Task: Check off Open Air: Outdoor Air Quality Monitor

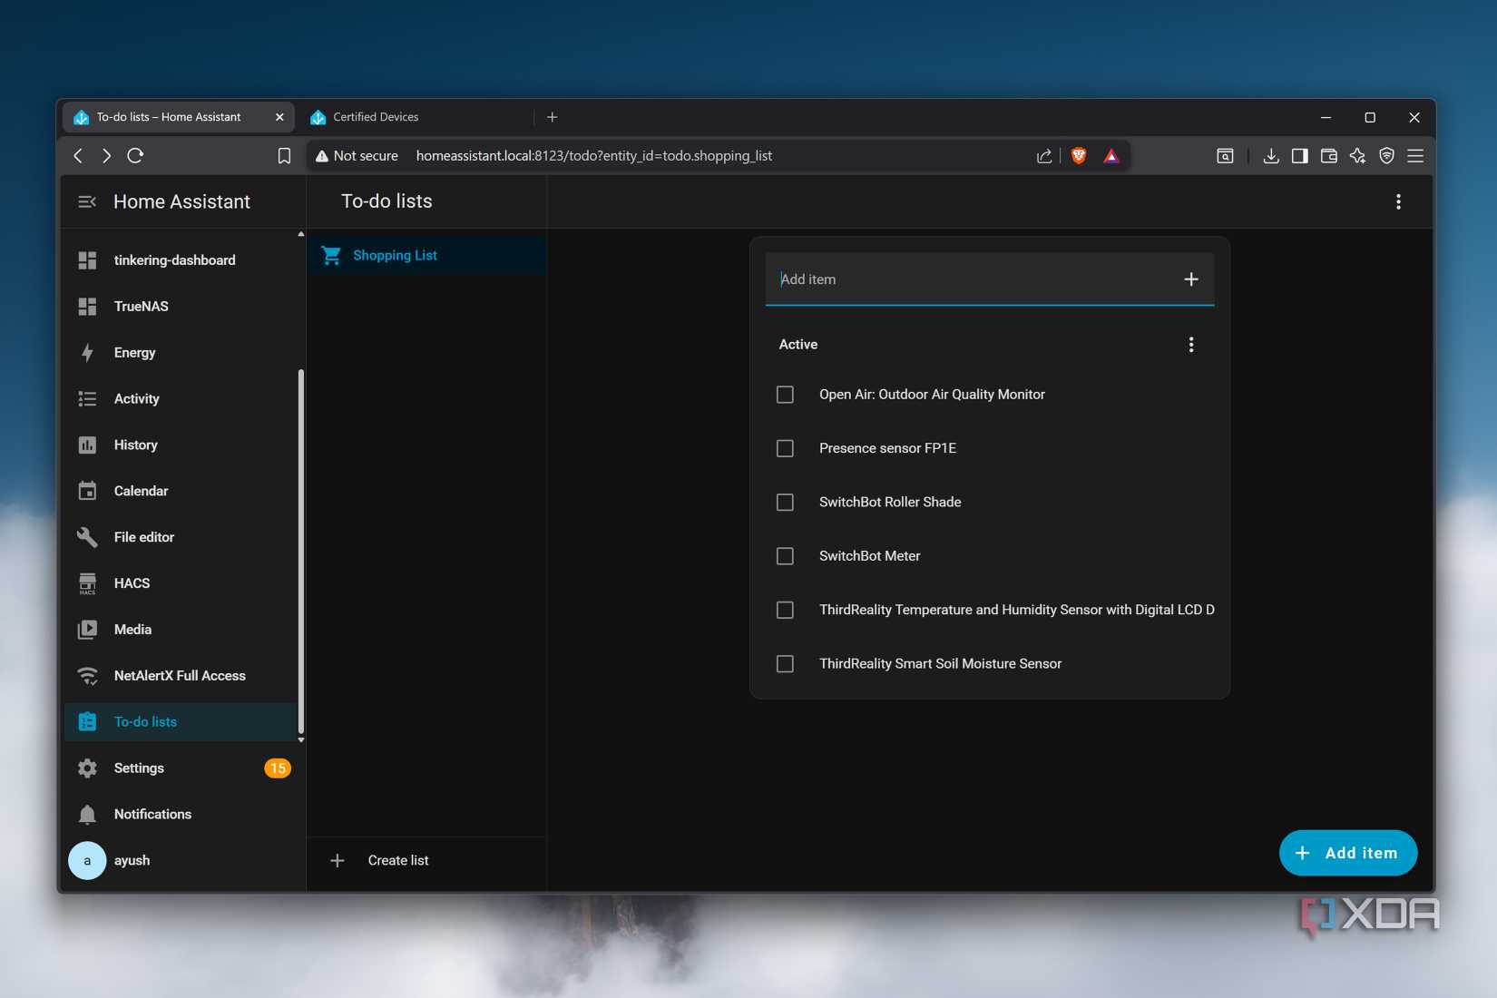Action: pos(785,395)
